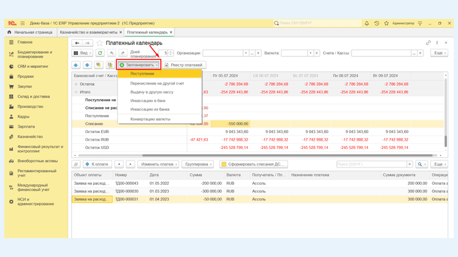
Task: Open the Вид dropdown button
Action: tap(83, 53)
